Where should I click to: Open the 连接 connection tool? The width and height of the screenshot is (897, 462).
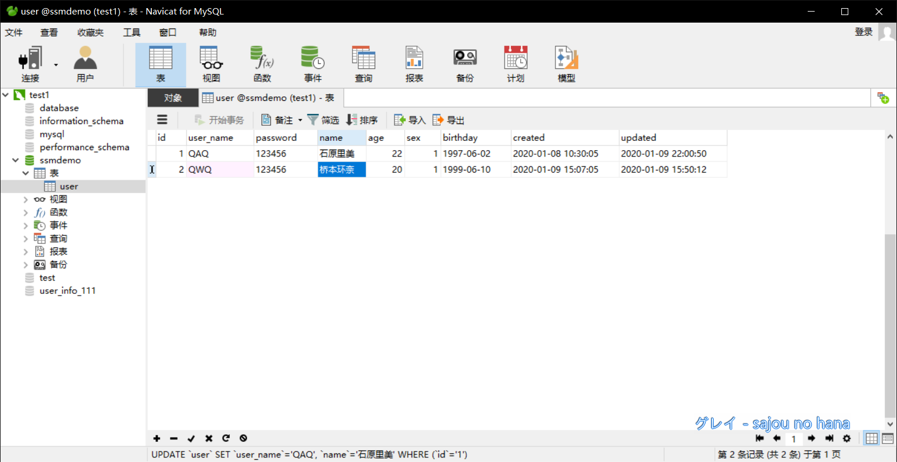tap(30, 64)
